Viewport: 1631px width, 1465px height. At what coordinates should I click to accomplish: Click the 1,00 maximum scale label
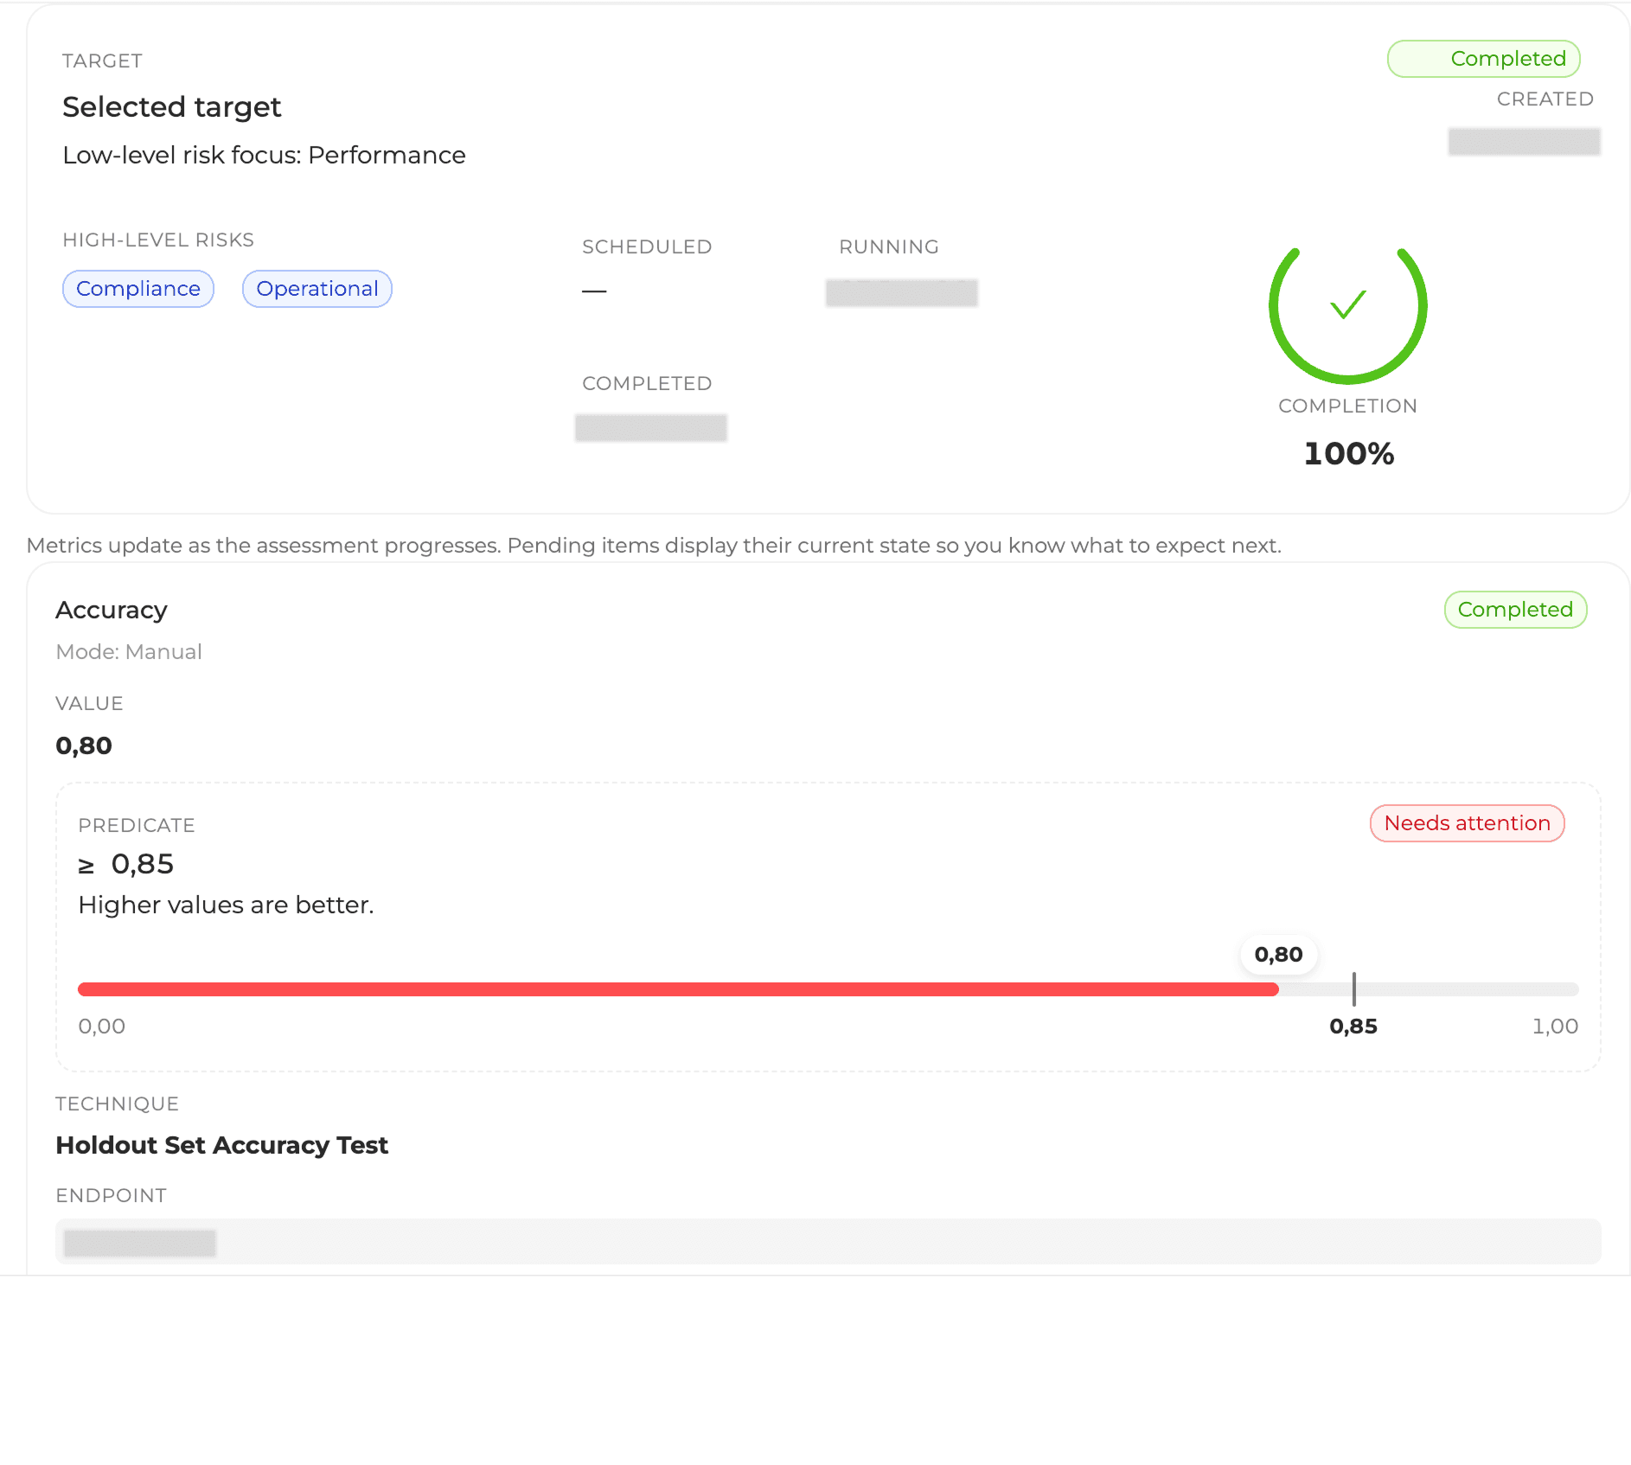[1555, 1027]
